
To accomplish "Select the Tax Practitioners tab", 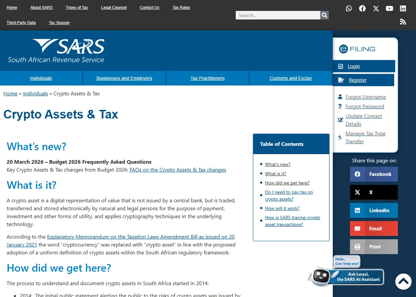I will 207,78.
